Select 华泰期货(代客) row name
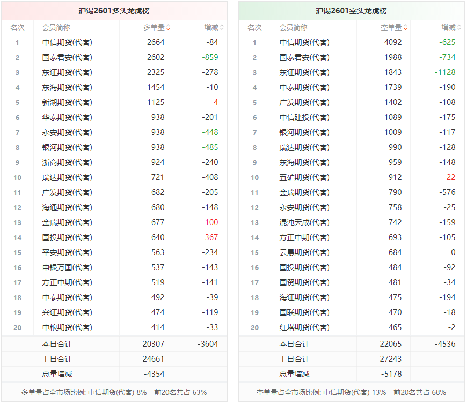Screen dimensions: 467x404 [x=67, y=117]
